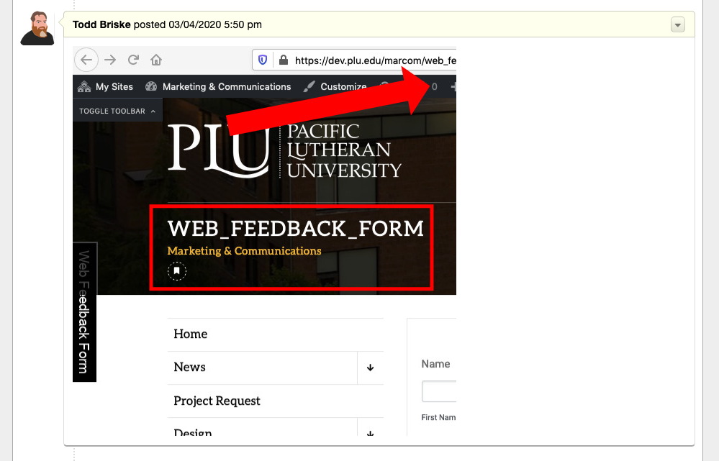Select News in the side menu
719x461 pixels.
(189, 367)
